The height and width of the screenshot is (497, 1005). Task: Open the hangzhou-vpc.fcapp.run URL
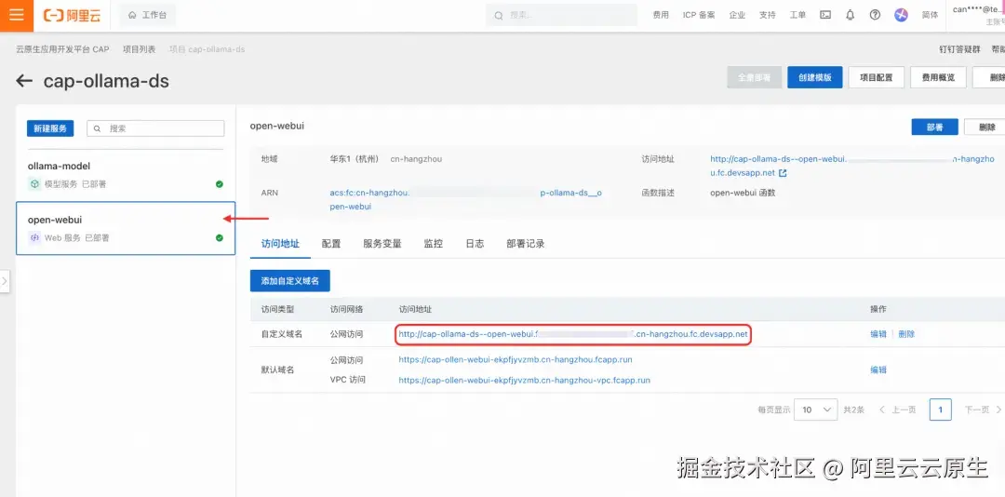(x=524, y=381)
